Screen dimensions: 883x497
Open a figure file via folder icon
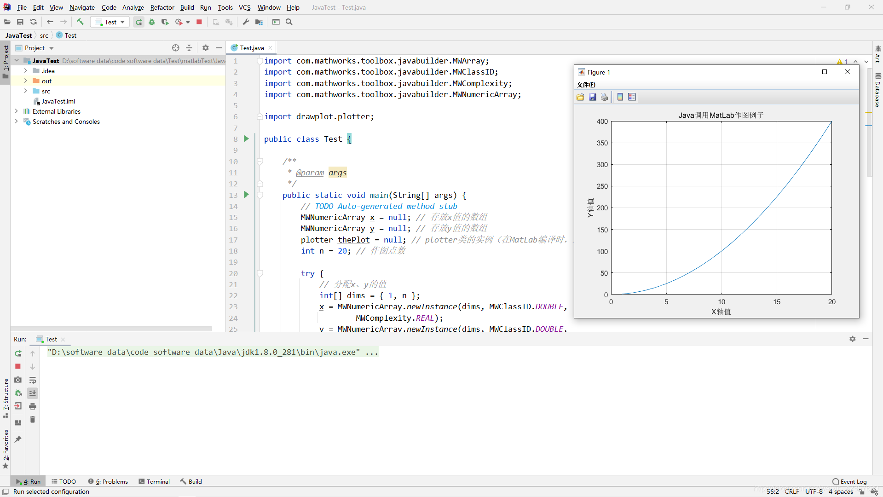pos(580,97)
